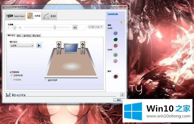This screenshot has height=124, width=194.
Task: Toggle the 环绕音箱 checkbox
Action: click(x=12, y=80)
